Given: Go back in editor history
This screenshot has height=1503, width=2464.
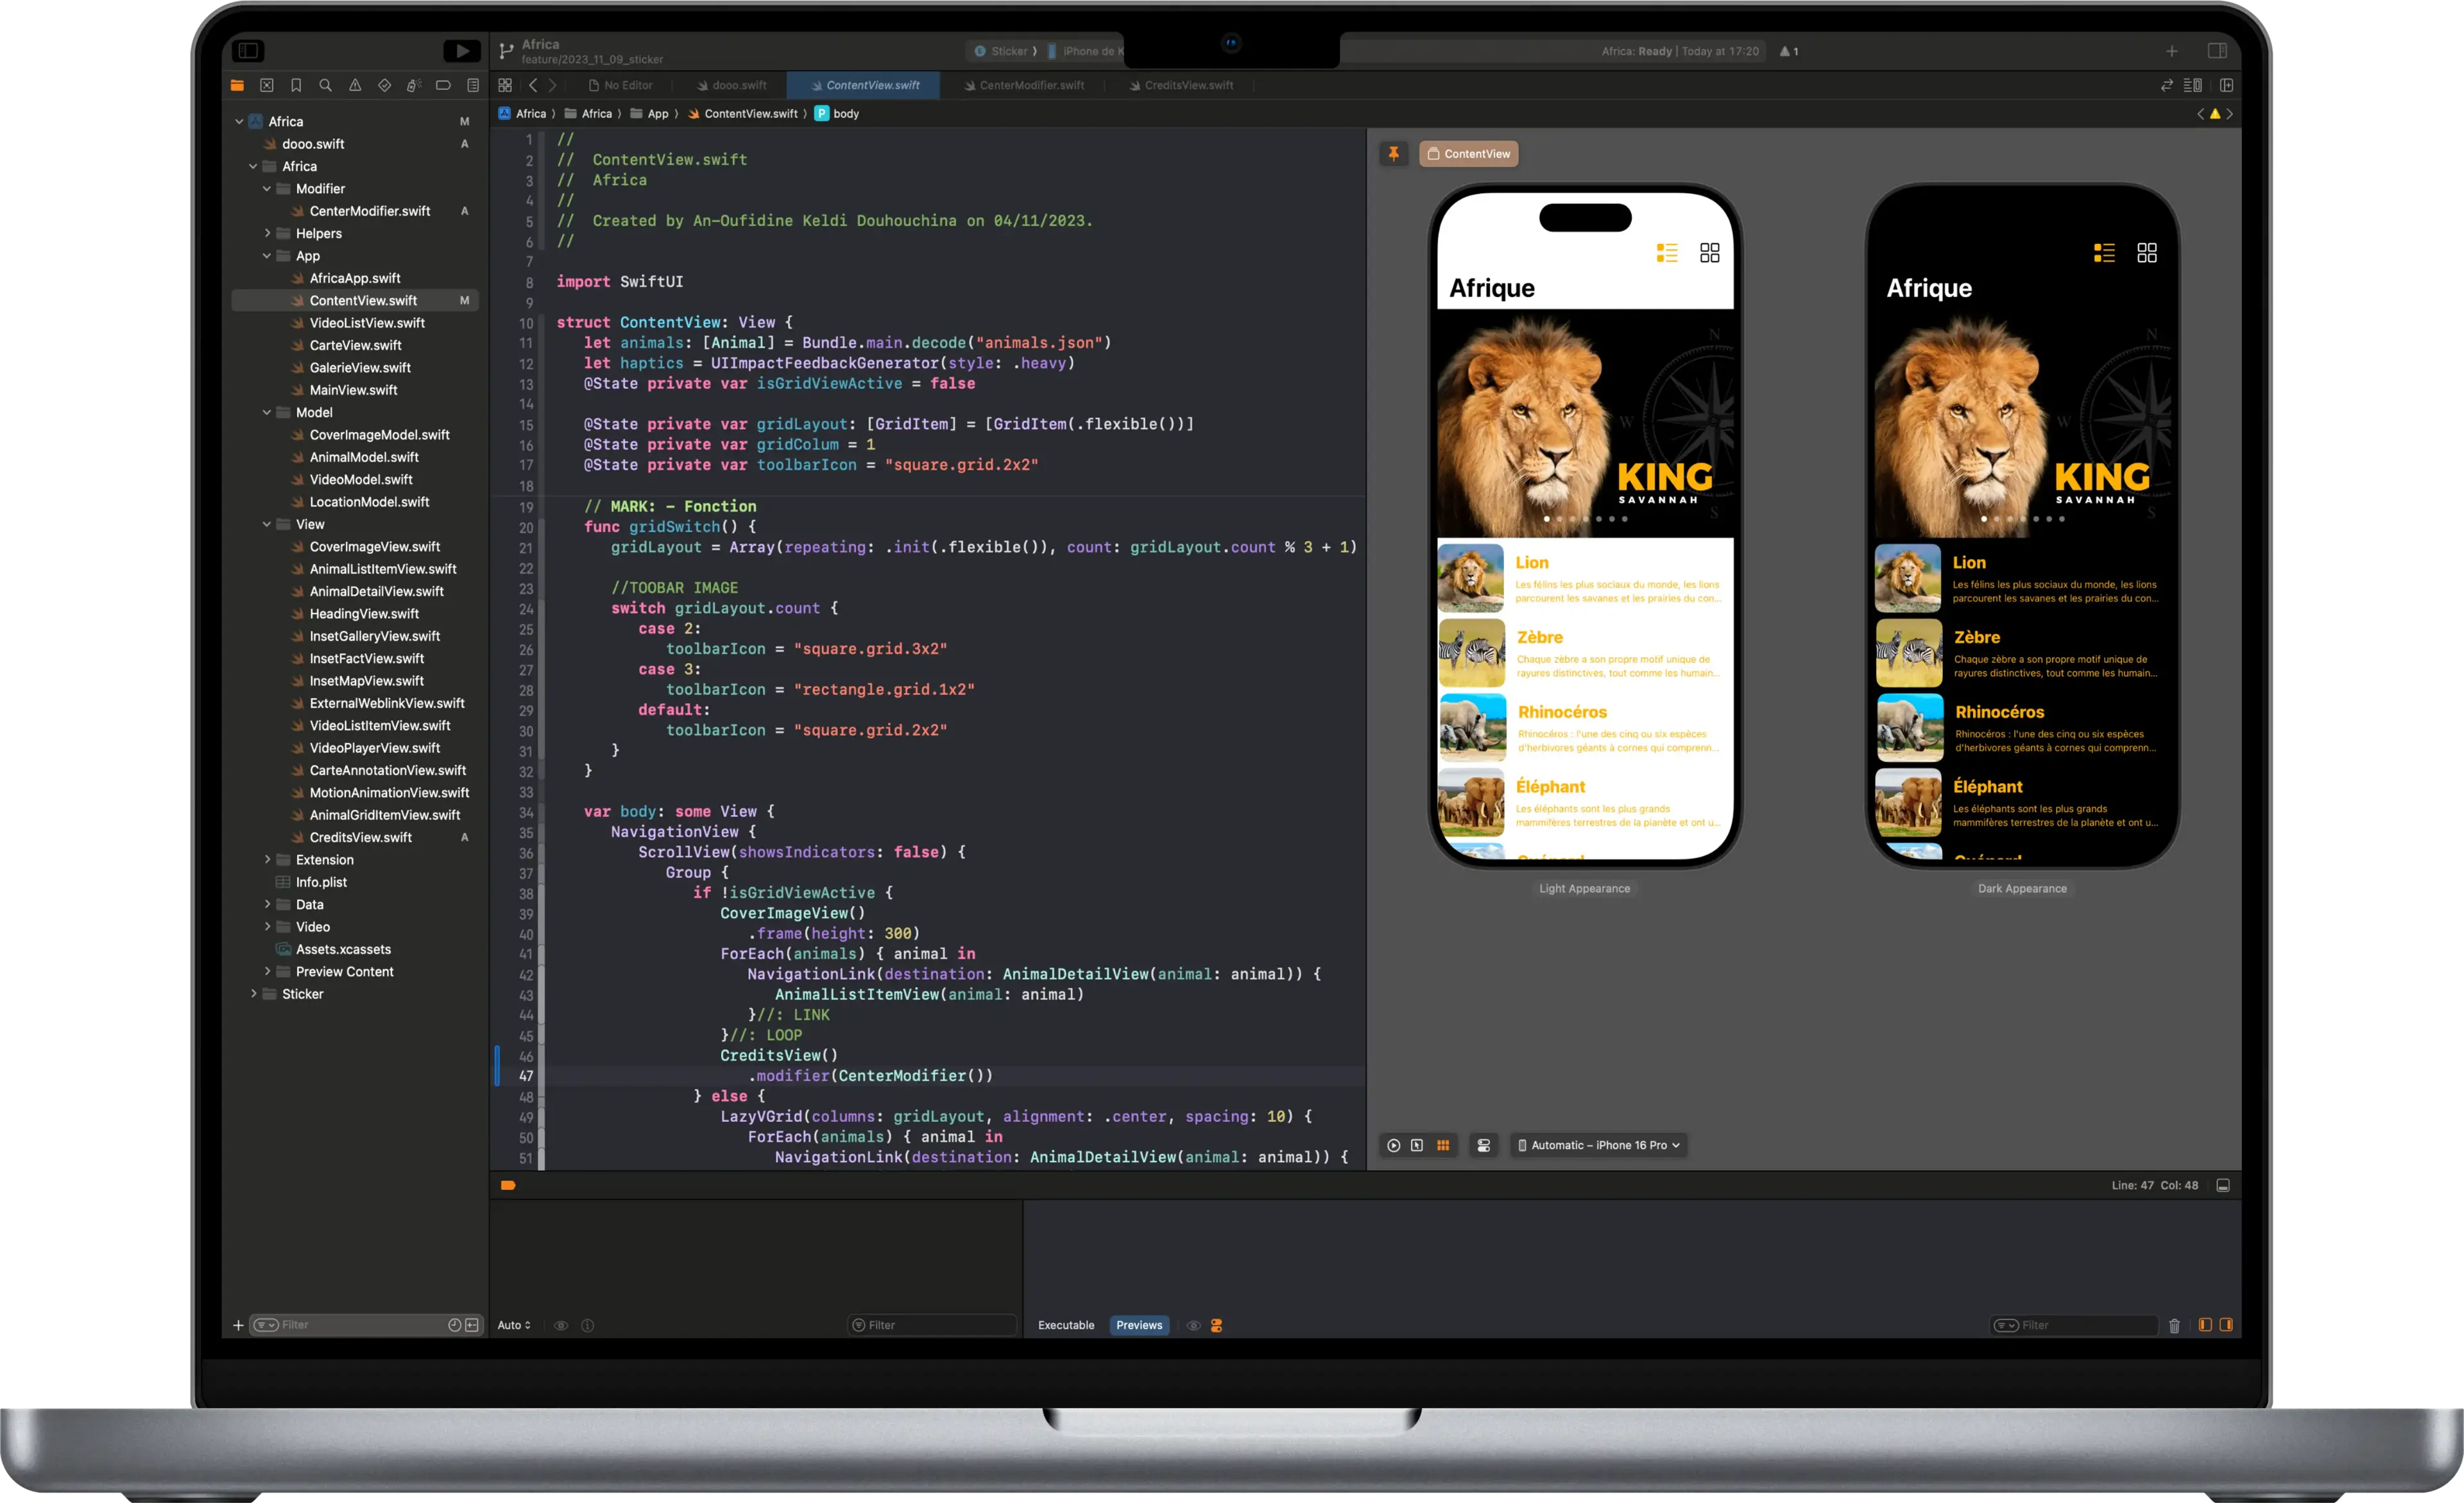Looking at the screenshot, I should point(533,85).
